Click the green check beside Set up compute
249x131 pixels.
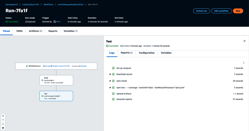113,68
